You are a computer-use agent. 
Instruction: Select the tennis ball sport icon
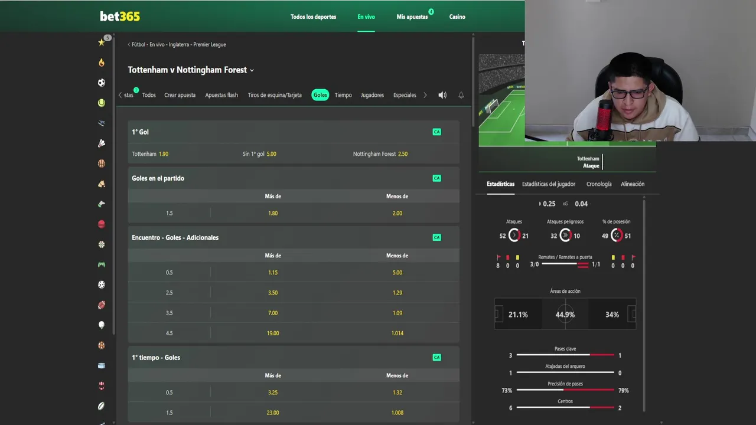tap(102, 103)
